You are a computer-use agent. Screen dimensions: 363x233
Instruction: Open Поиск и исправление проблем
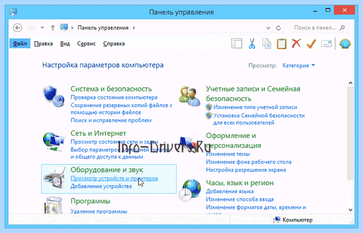click(111, 120)
